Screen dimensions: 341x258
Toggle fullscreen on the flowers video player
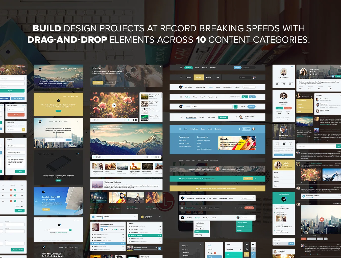tap(136, 120)
